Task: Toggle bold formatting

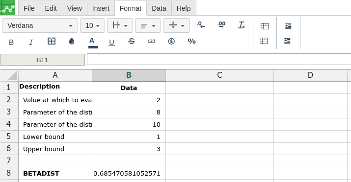Action: (11, 42)
